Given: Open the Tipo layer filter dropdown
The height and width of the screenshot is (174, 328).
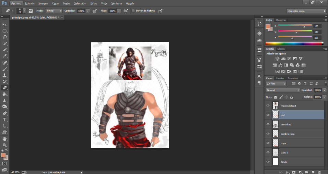Looking at the screenshot, I should 276,84.
